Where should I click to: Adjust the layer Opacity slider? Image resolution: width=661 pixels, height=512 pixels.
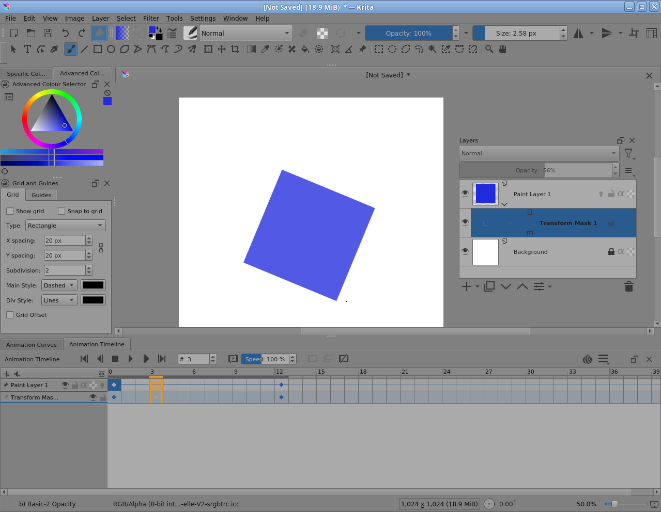535,170
